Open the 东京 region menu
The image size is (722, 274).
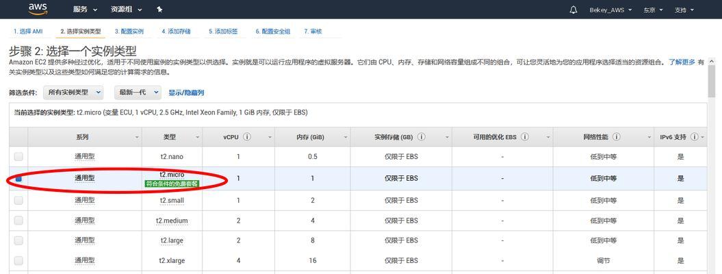(653, 10)
